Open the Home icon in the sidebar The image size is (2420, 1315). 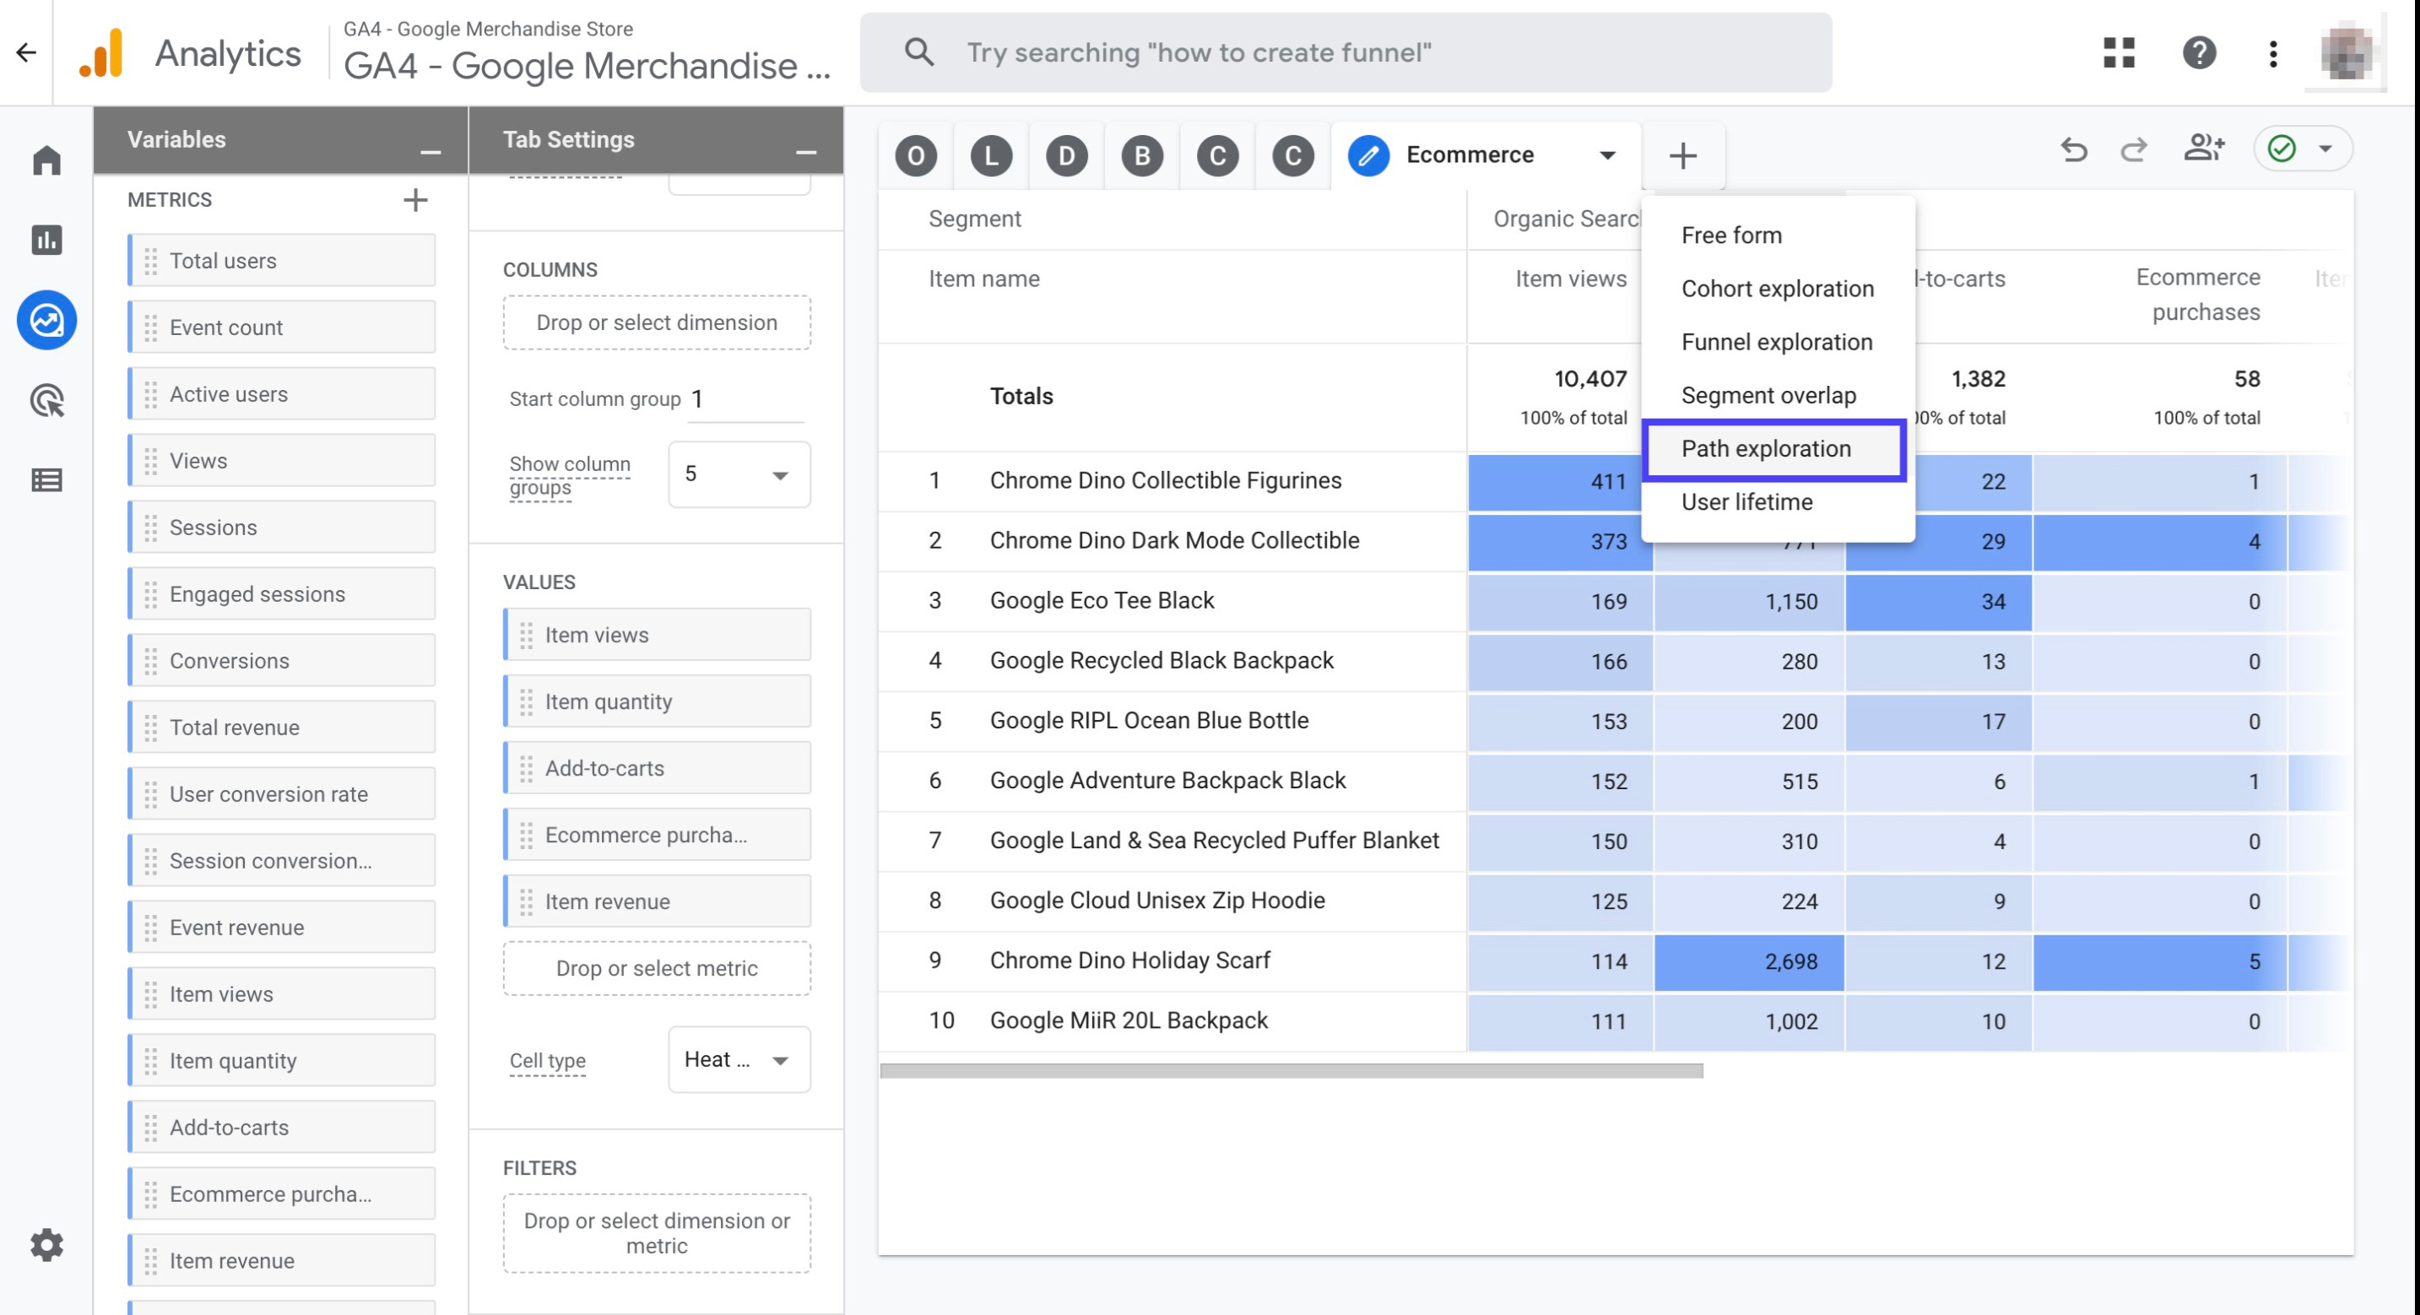pos(47,160)
